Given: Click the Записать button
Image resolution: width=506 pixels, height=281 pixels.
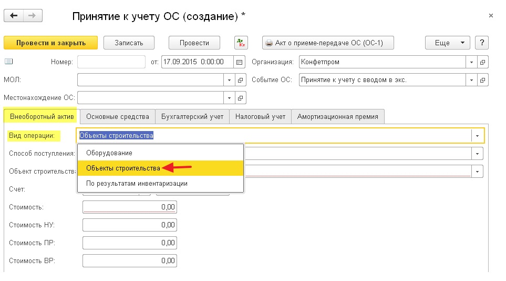Looking at the screenshot, I should point(129,43).
